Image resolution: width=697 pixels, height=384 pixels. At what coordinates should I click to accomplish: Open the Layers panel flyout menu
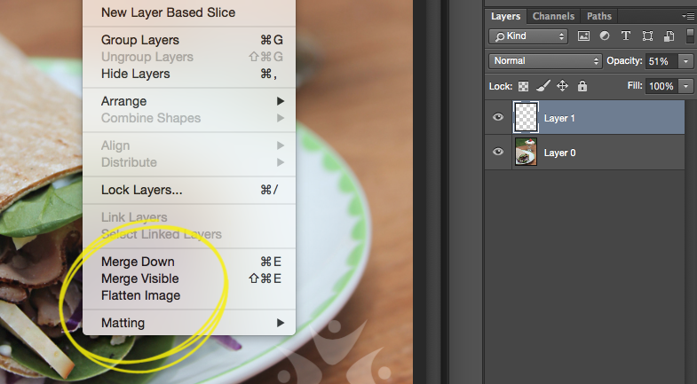click(x=687, y=17)
